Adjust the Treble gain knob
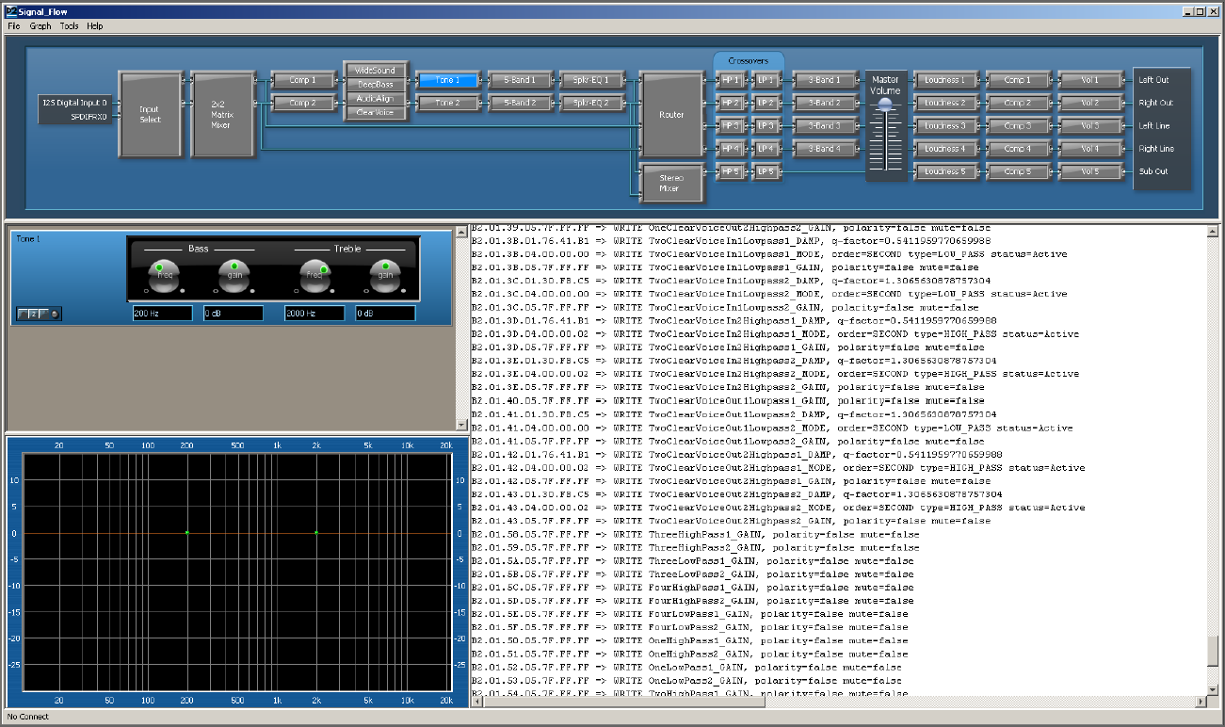The image size is (1225, 727). pos(385,275)
